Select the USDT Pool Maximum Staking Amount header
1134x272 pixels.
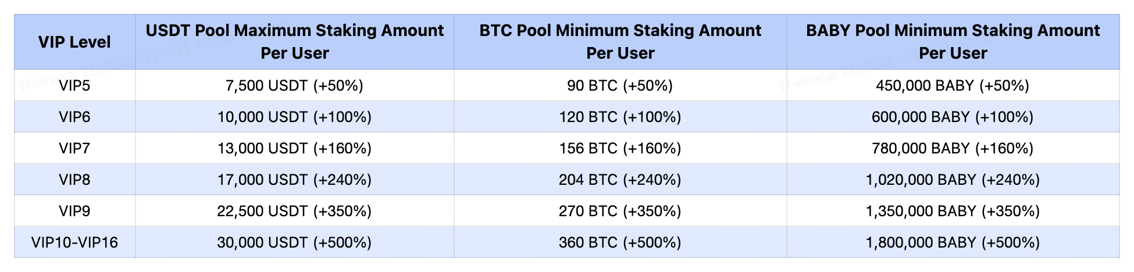(x=294, y=42)
